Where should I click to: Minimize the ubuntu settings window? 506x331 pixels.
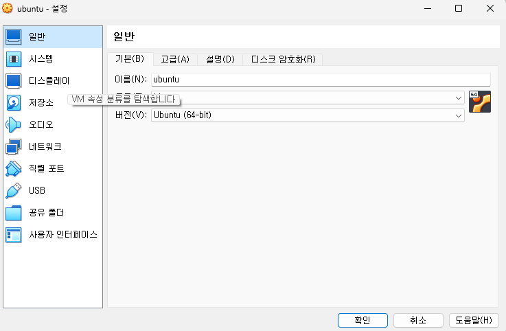(x=428, y=8)
